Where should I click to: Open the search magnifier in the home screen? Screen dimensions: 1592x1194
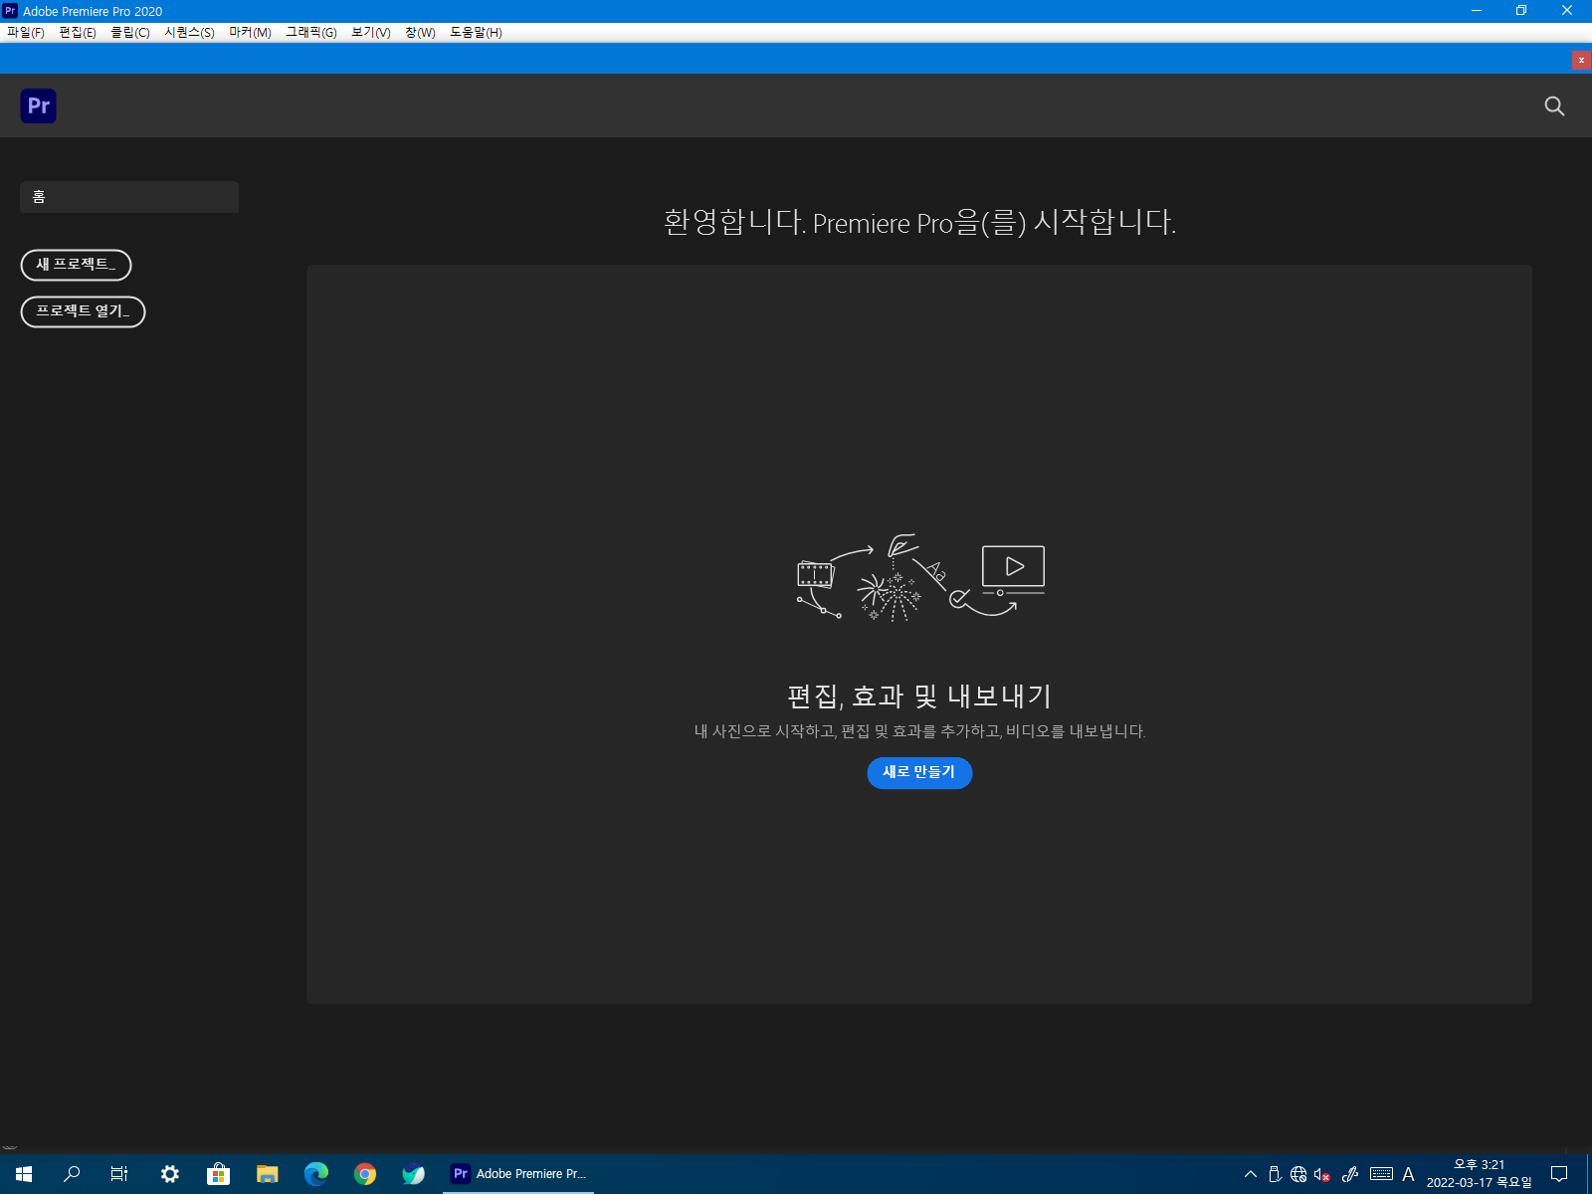coord(1554,105)
